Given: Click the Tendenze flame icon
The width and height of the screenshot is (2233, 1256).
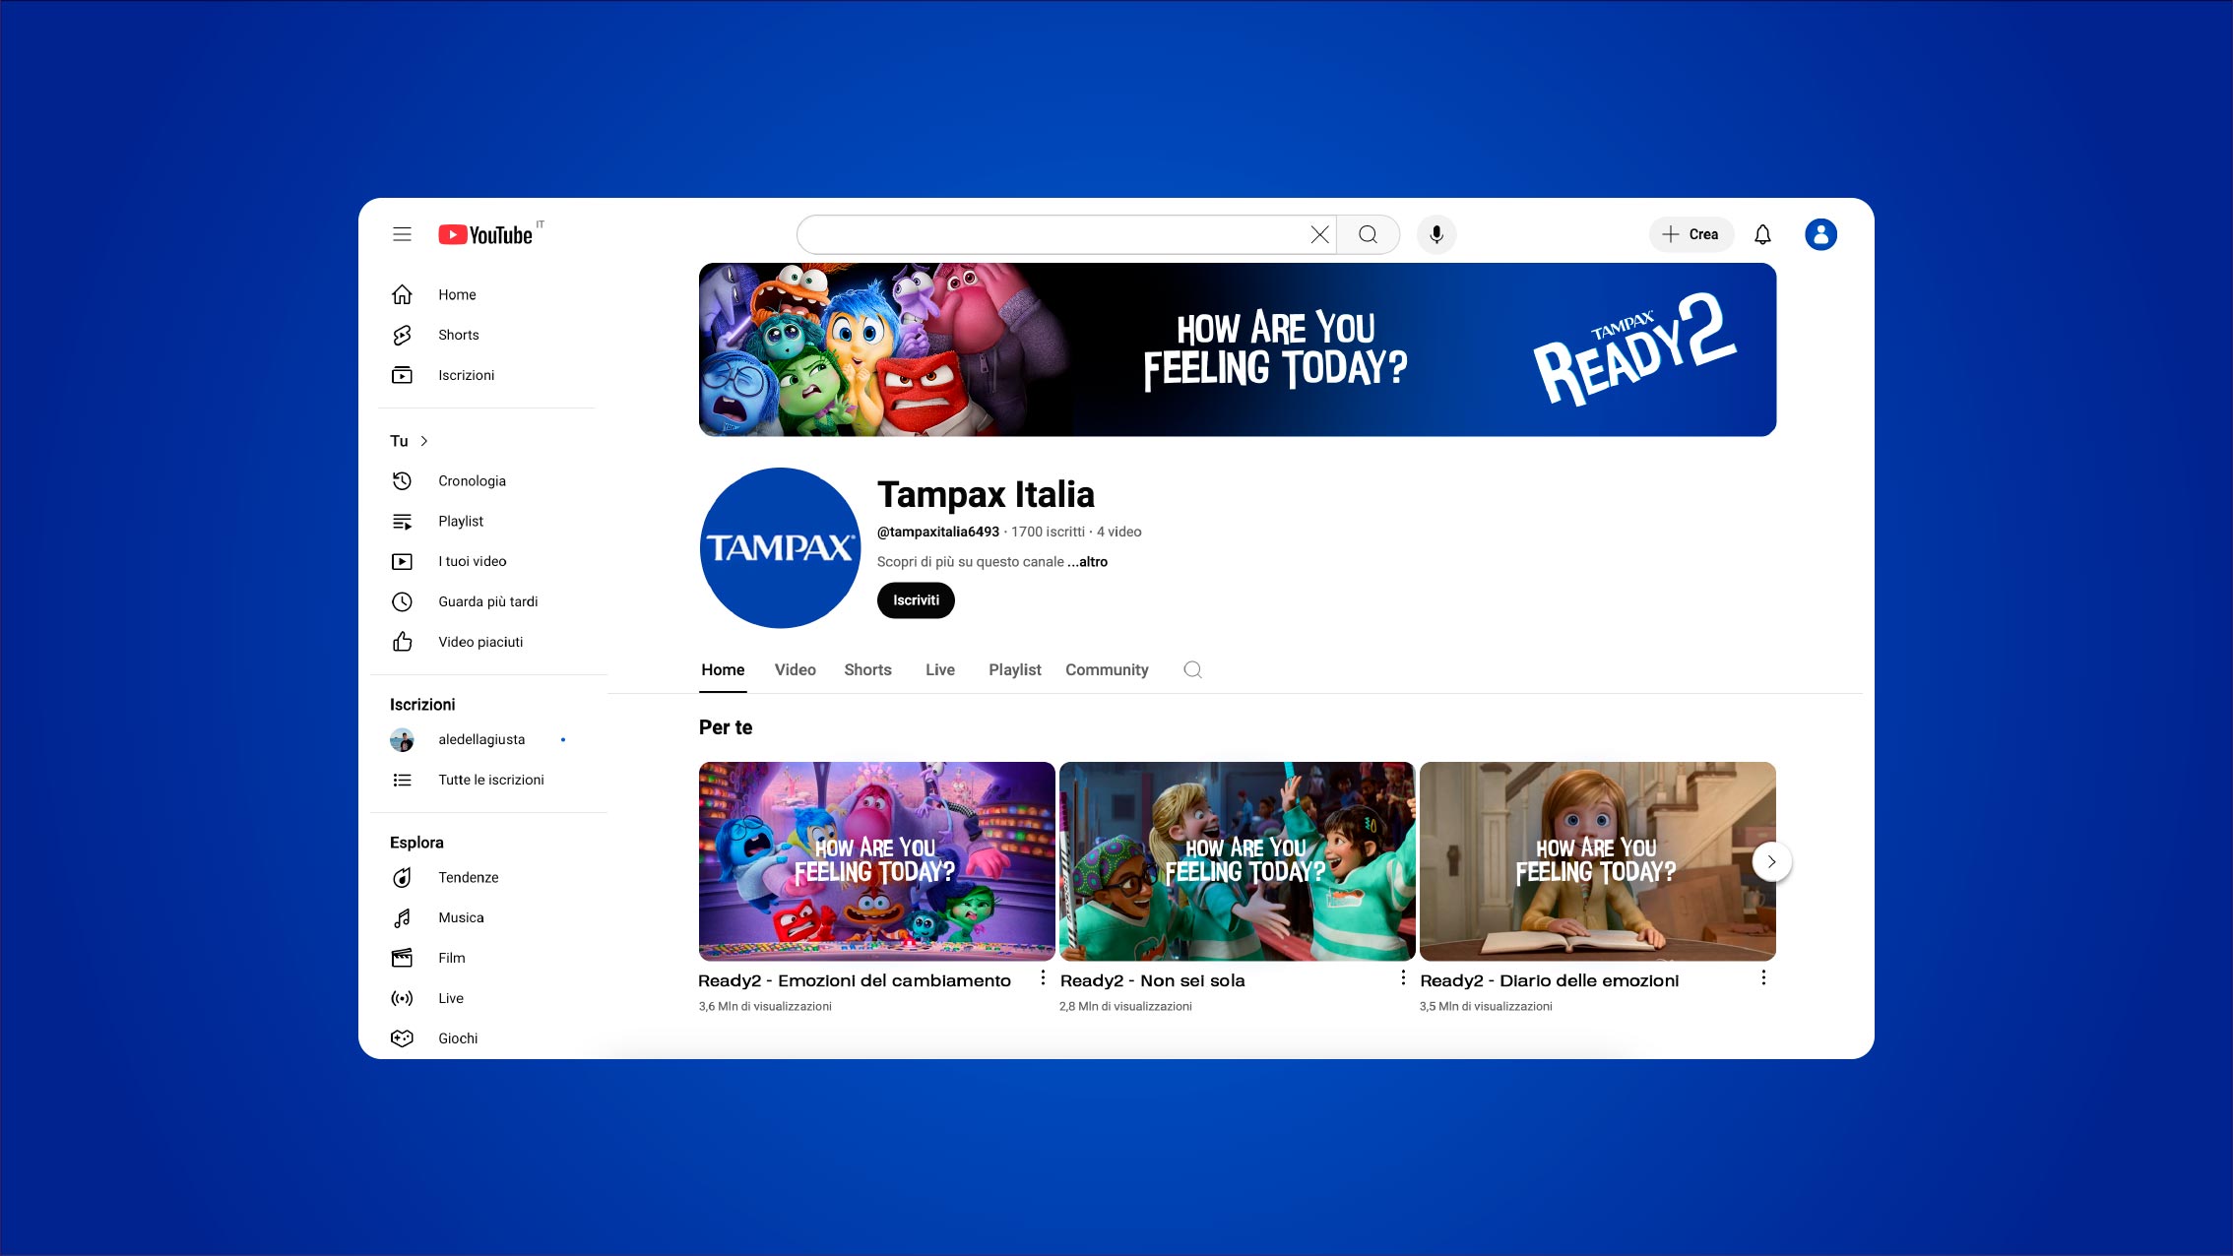Looking at the screenshot, I should pyautogui.click(x=402, y=877).
